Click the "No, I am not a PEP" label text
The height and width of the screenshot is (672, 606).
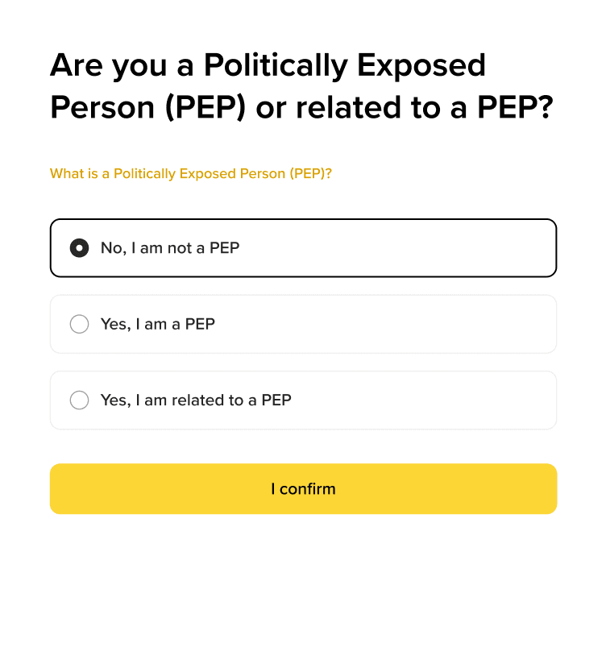[x=170, y=248]
